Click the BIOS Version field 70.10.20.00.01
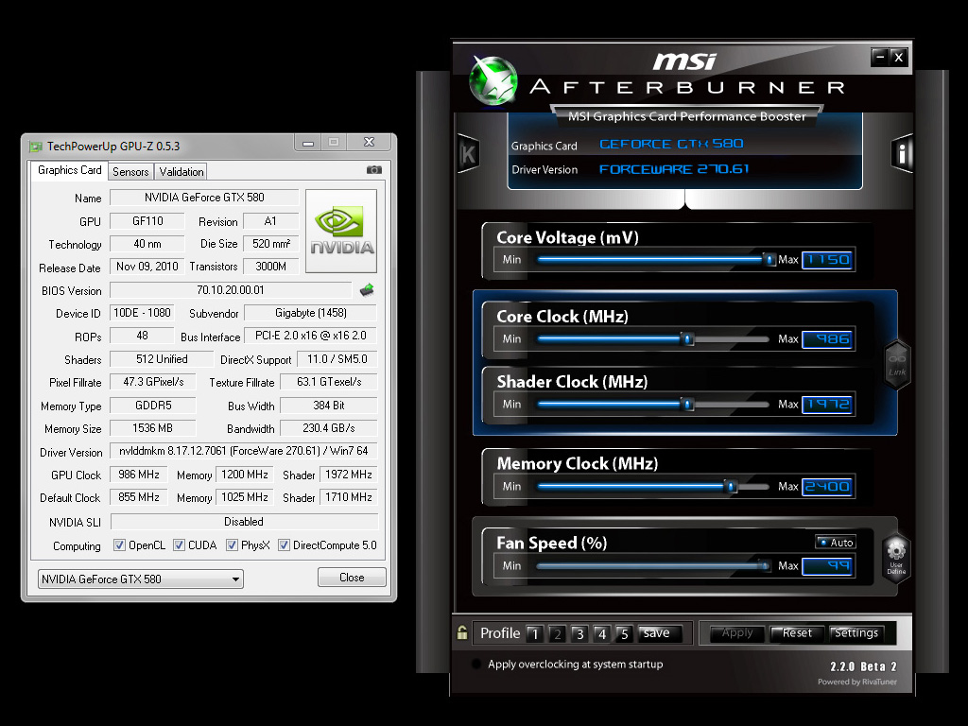 coord(231,290)
